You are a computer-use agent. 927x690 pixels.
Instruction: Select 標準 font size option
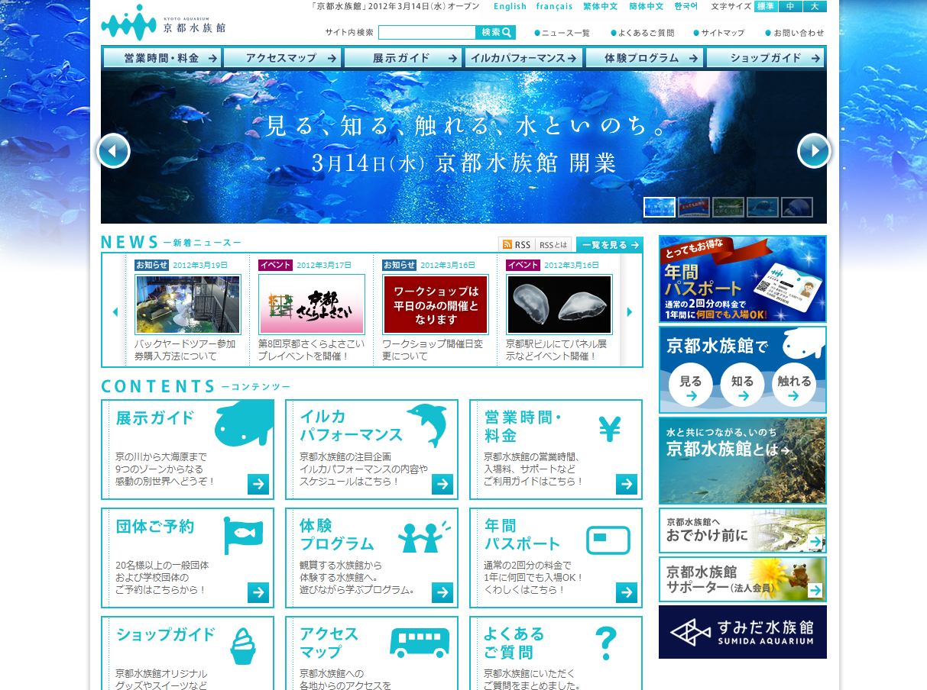tap(766, 6)
